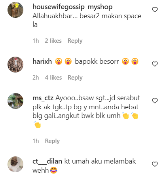This screenshot has height=179, width=163.
Task: Visit housewifegossip_myshop username link
Action: pyautogui.click(x=72, y=7)
